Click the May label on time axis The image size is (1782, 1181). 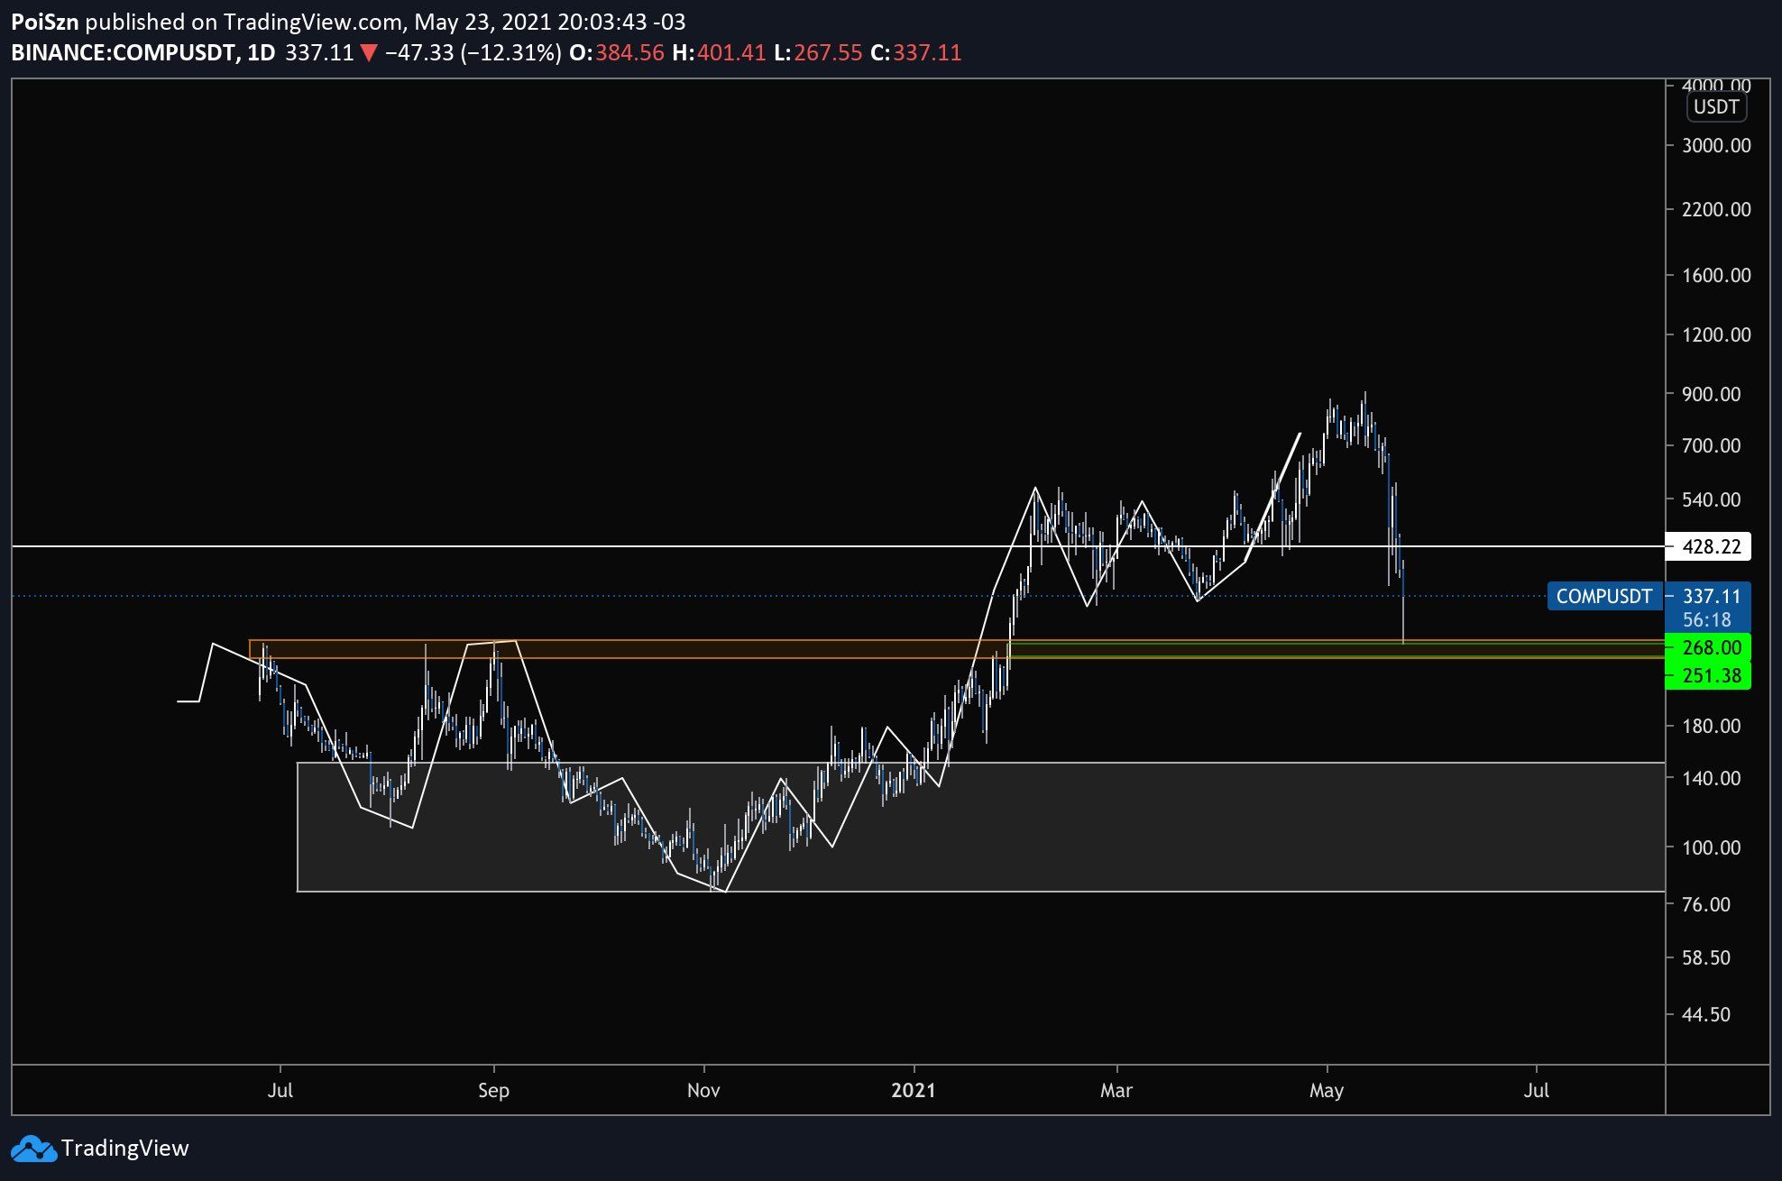(1326, 1090)
